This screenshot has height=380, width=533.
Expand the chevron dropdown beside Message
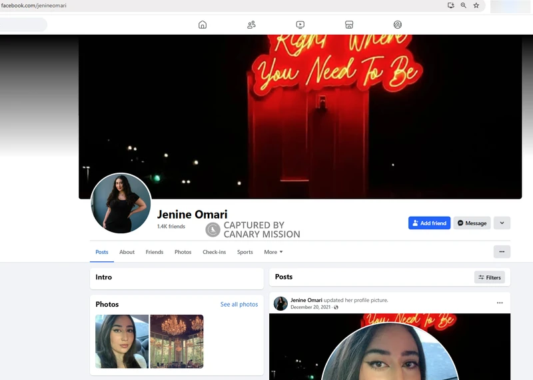click(502, 223)
